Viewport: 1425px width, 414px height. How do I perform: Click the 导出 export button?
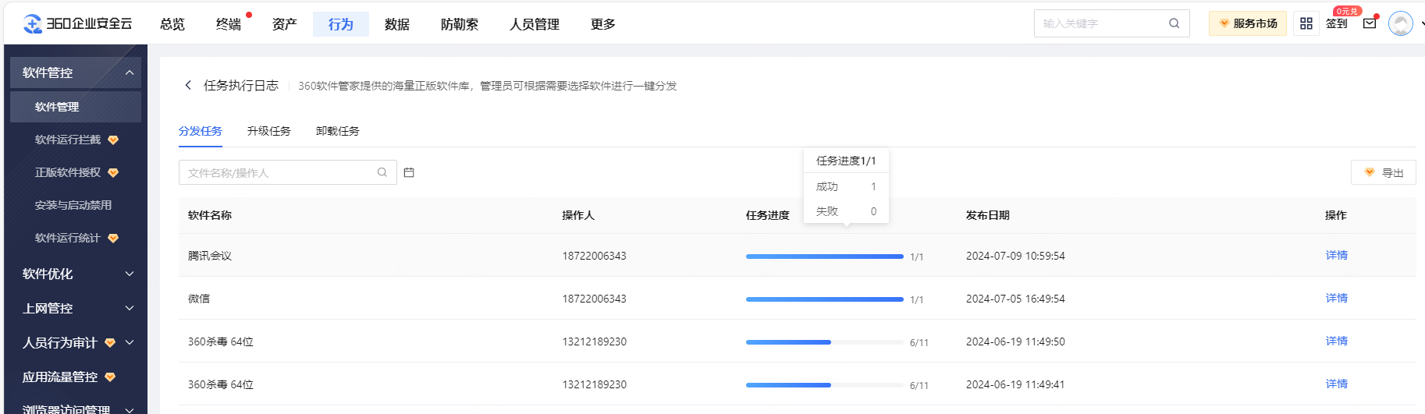(x=1384, y=172)
